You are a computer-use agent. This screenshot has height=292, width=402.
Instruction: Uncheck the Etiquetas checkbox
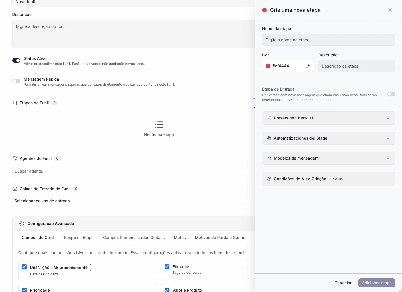[167, 267]
